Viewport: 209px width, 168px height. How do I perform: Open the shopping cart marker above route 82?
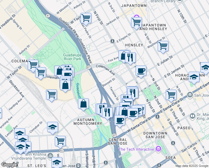pos(60,142)
